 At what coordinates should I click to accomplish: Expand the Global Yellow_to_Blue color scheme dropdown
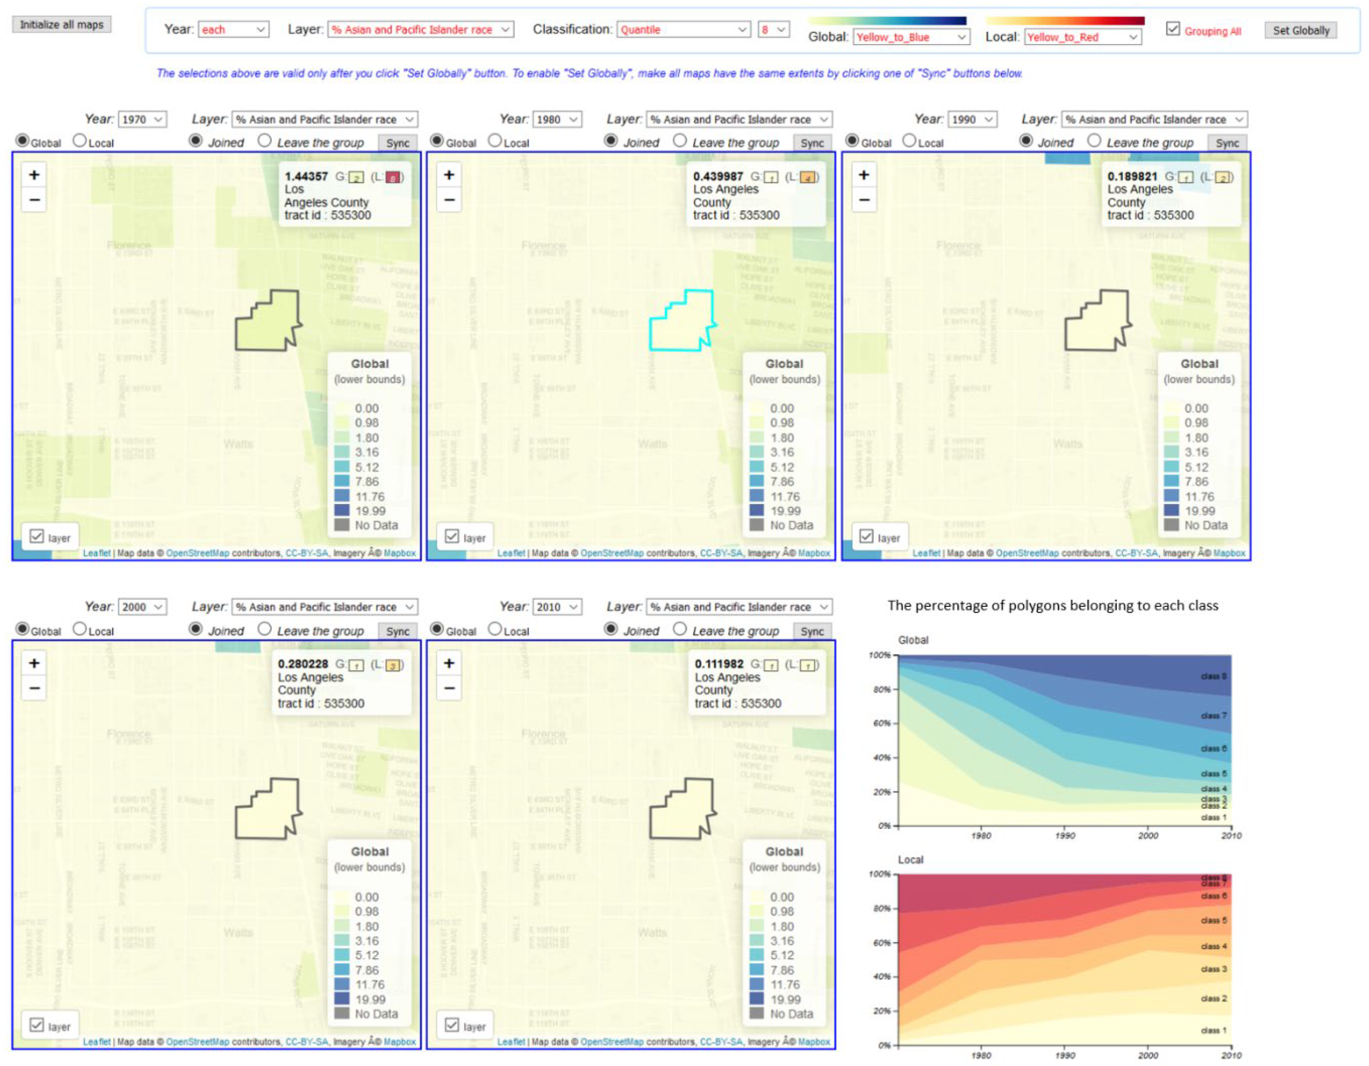[x=911, y=38]
